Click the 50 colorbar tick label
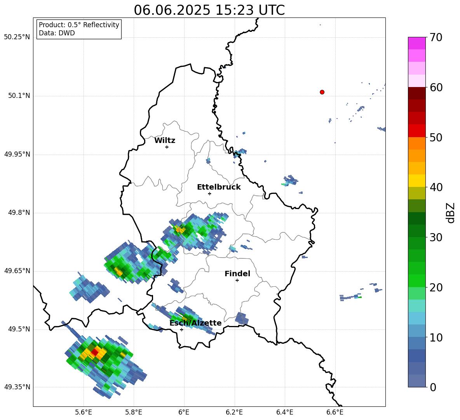The height and width of the screenshot is (420, 460). point(436,137)
